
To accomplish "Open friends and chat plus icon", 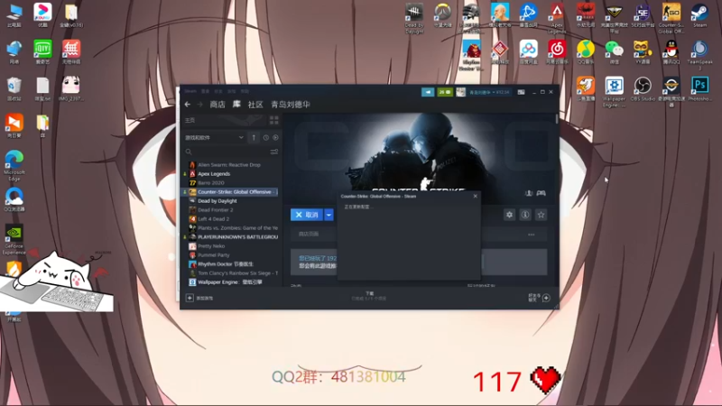I will tap(546, 298).
